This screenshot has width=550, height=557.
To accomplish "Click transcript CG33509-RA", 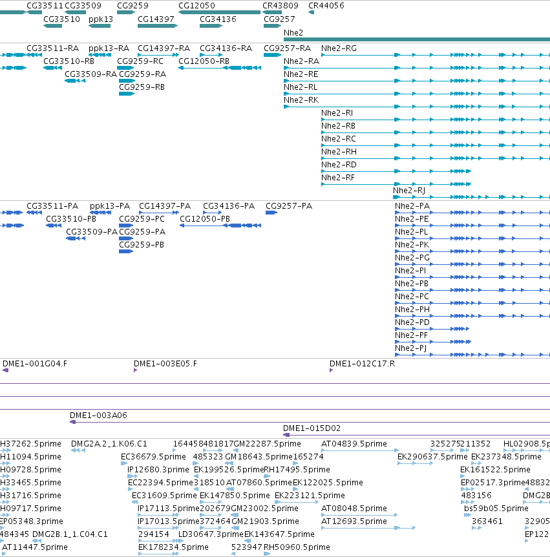I will tap(90, 74).
